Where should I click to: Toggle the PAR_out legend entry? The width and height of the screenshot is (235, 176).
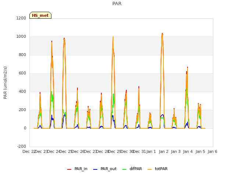pos(105,169)
